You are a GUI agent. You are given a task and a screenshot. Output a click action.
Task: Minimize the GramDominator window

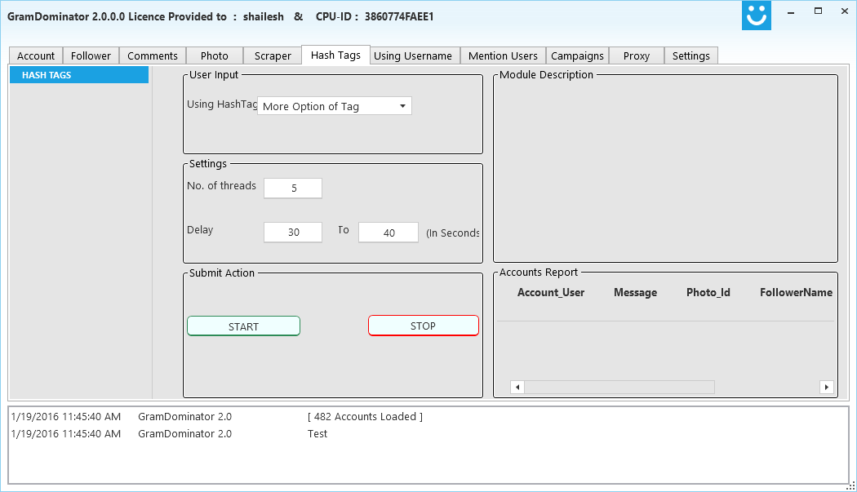click(791, 11)
